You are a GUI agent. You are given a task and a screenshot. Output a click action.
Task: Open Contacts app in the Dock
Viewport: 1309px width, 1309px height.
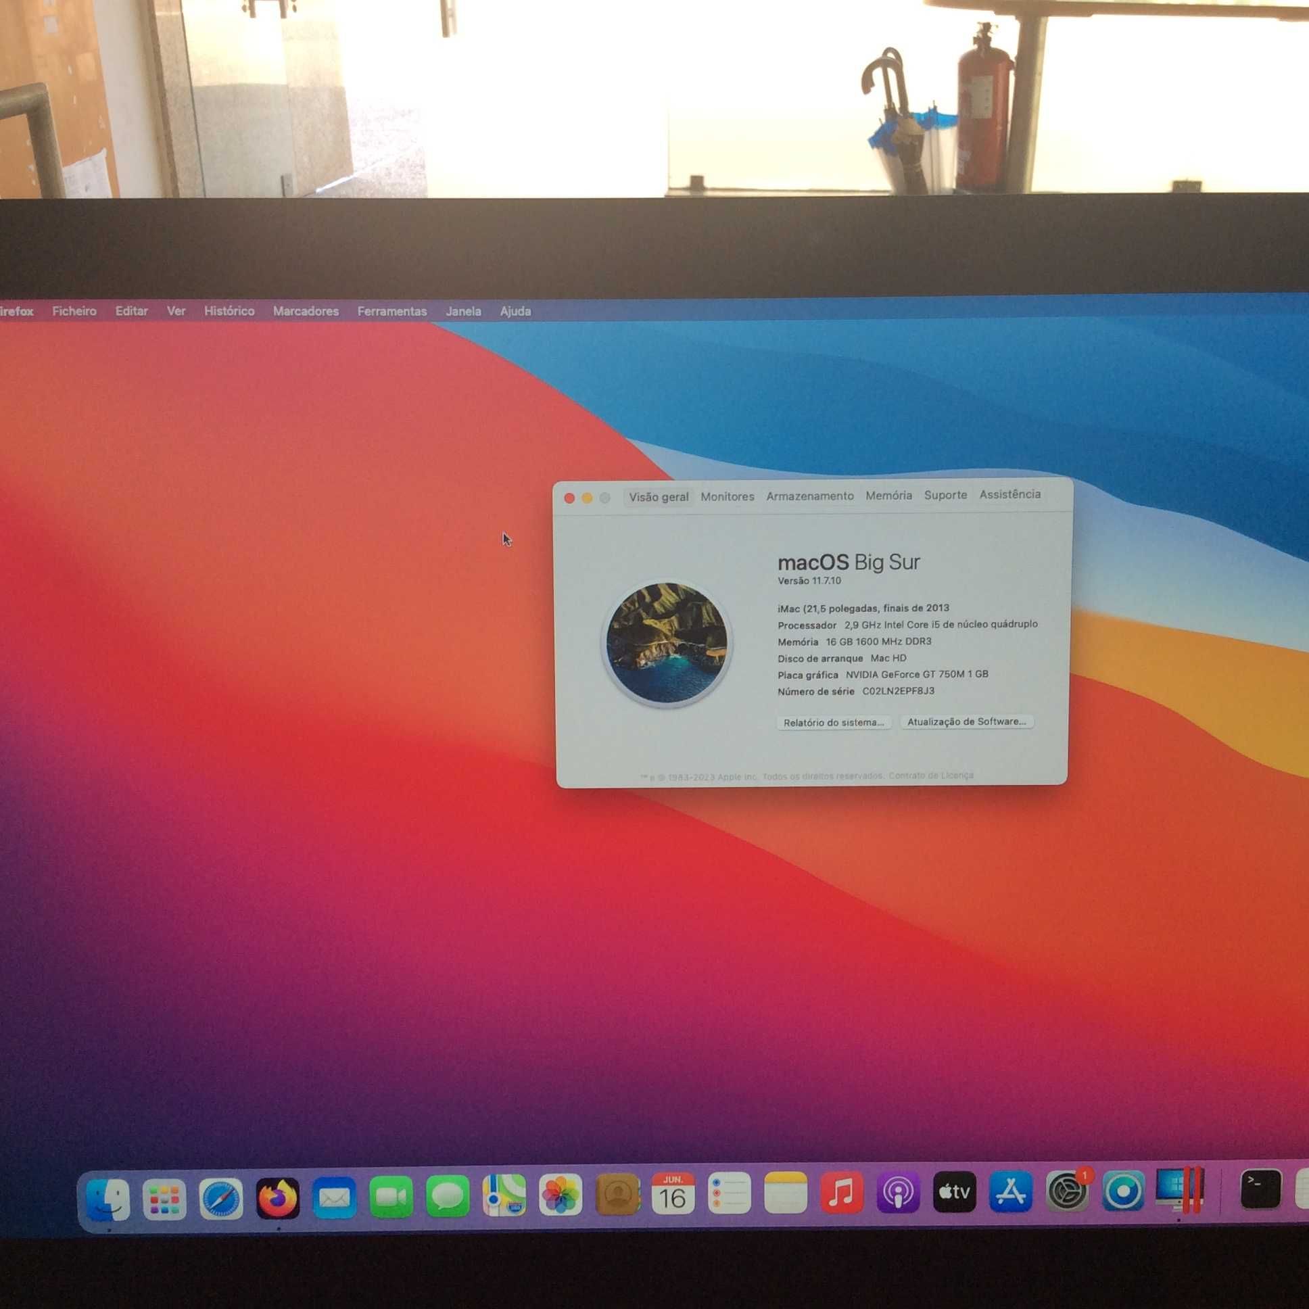617,1195
